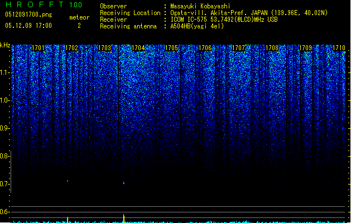Click the yellow power spike near 1702
This screenshot has width=351, height=223.
(68, 220)
